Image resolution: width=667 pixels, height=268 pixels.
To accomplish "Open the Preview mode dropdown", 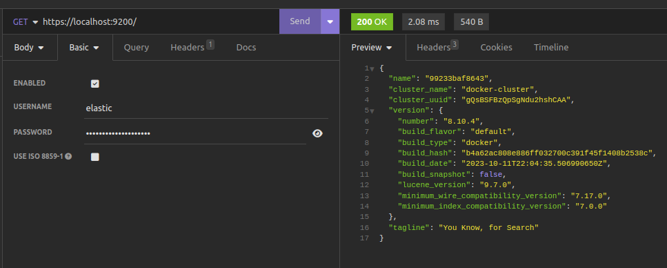I will point(371,47).
